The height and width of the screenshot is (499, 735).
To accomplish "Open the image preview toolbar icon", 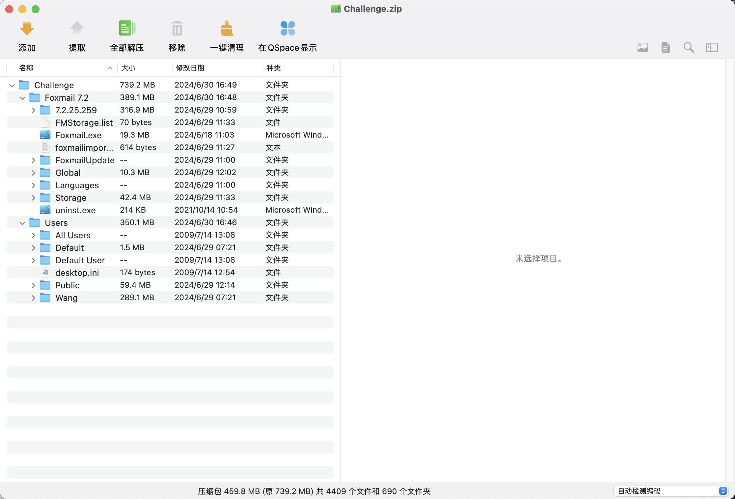I will (x=642, y=47).
